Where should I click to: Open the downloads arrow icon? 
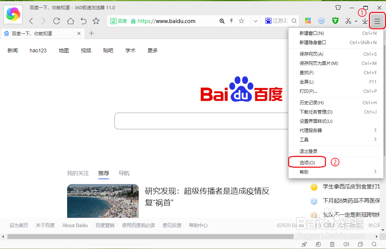[365, 21]
